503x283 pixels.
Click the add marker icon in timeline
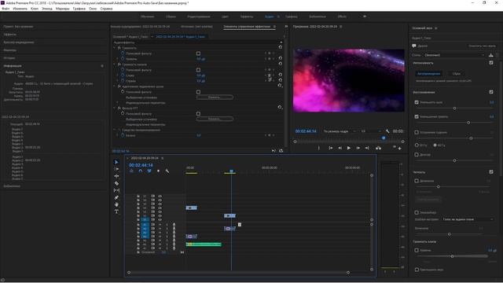[x=158, y=171]
